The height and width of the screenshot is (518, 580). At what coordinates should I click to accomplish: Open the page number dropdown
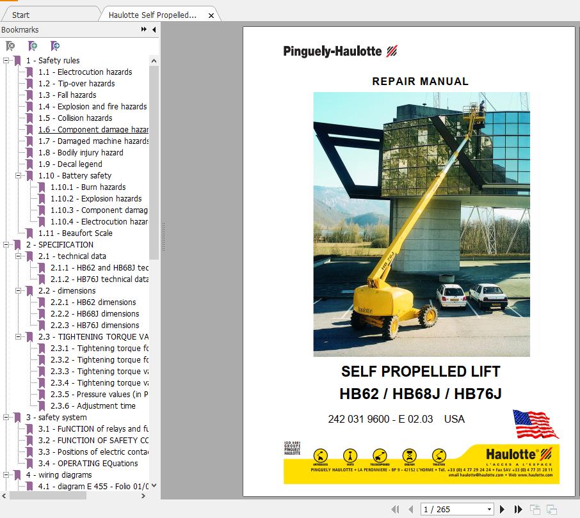(488, 508)
